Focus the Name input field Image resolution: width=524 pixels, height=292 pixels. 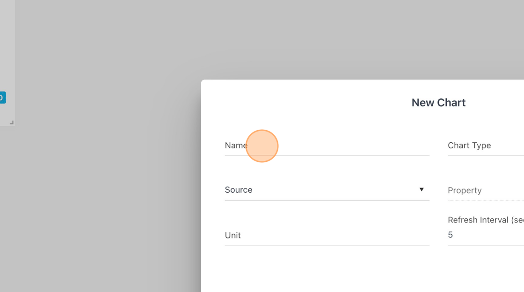tap(327, 146)
